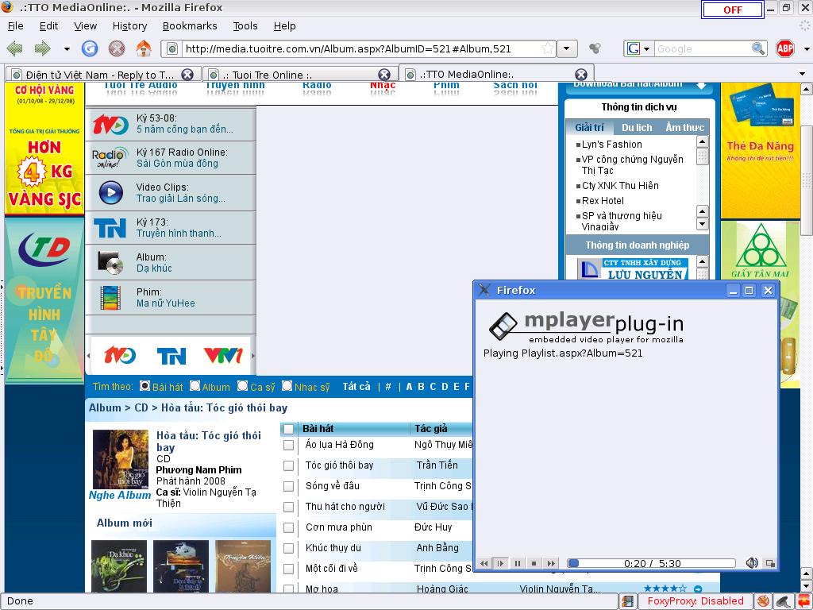Switch to the Điện tử Việt Nam tab
Viewport: 813px width, 610px height.
(x=102, y=75)
